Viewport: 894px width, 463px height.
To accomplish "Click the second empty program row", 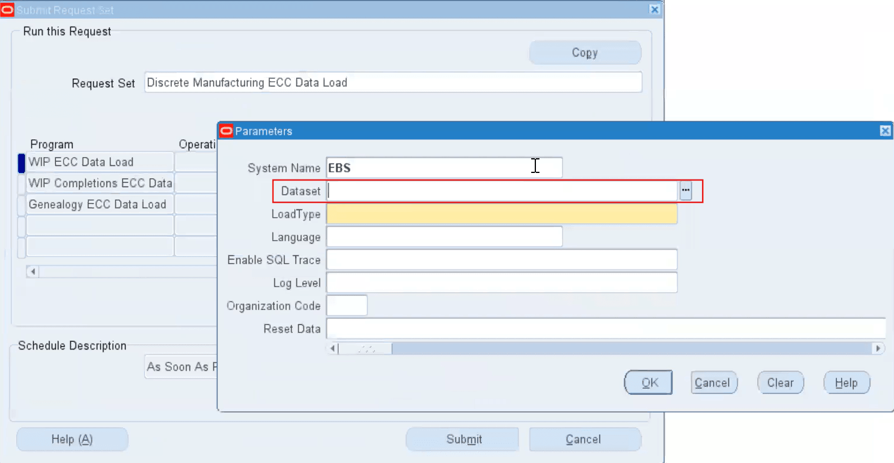I will pos(100,247).
